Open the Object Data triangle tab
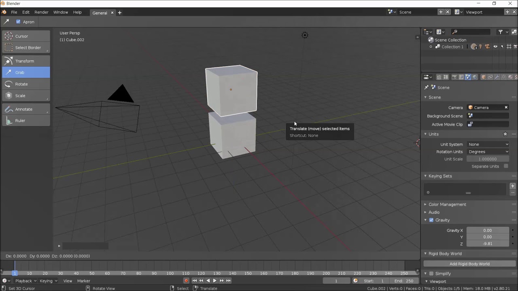This screenshot has width=518, height=291. tap(503, 77)
